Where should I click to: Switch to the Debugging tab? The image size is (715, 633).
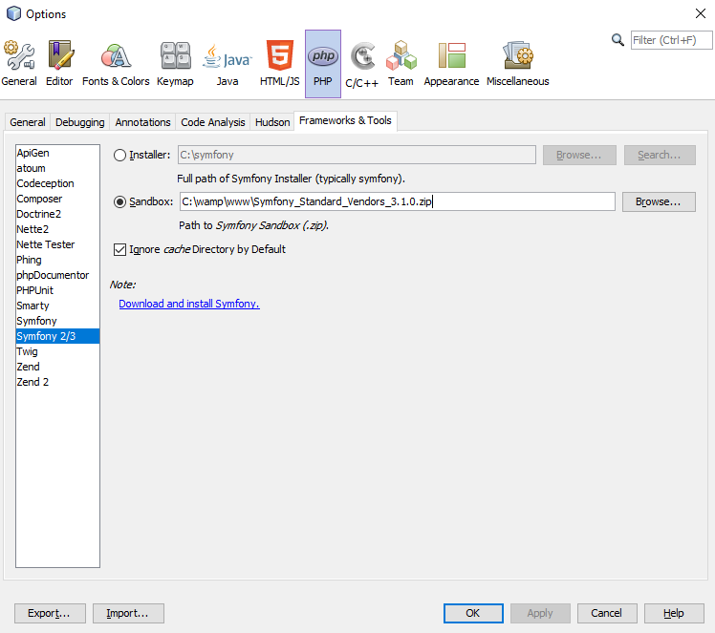pos(79,122)
